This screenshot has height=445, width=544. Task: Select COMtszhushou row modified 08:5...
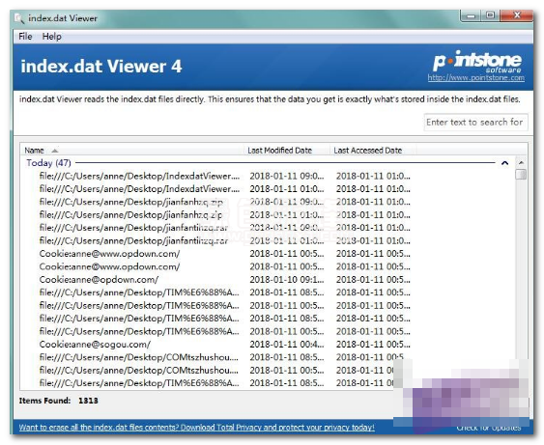pyautogui.click(x=225, y=357)
